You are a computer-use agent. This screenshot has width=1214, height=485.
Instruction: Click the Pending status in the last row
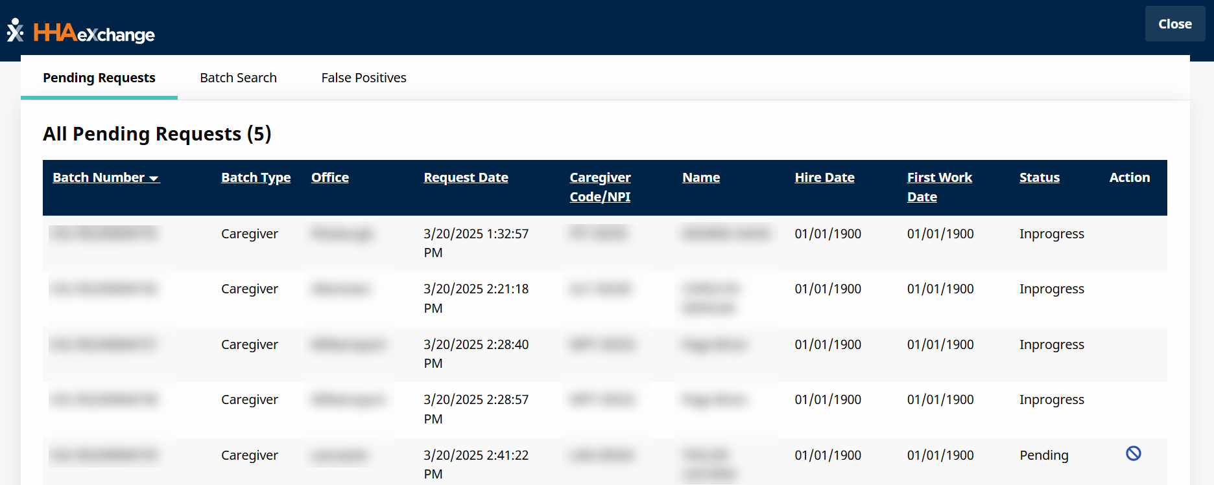click(x=1043, y=455)
